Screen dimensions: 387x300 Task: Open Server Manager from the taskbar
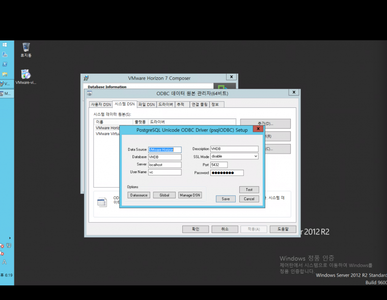(5, 54)
